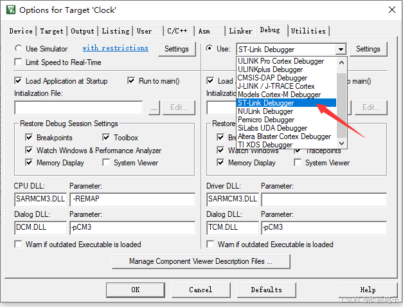Click CPU DLL field SARMCM3.DLL
This screenshot has width=403, height=307.
tap(40, 199)
